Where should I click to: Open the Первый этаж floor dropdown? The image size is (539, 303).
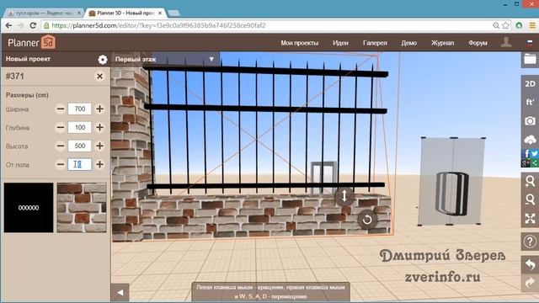click(x=166, y=59)
